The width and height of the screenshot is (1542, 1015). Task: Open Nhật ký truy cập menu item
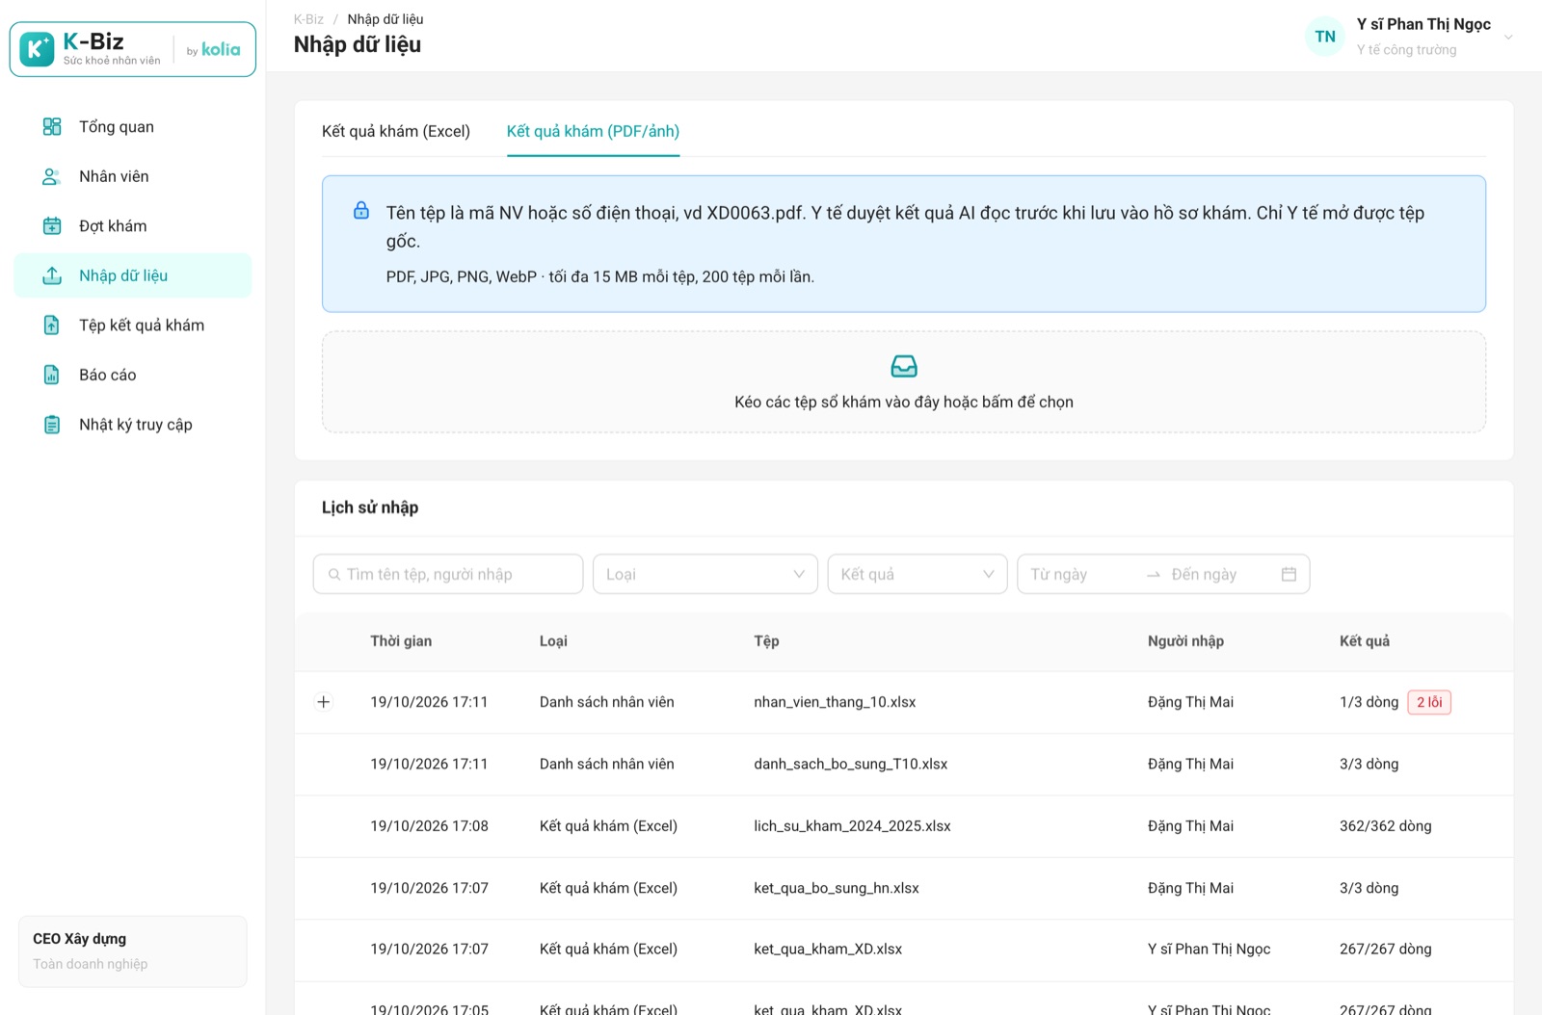(133, 425)
